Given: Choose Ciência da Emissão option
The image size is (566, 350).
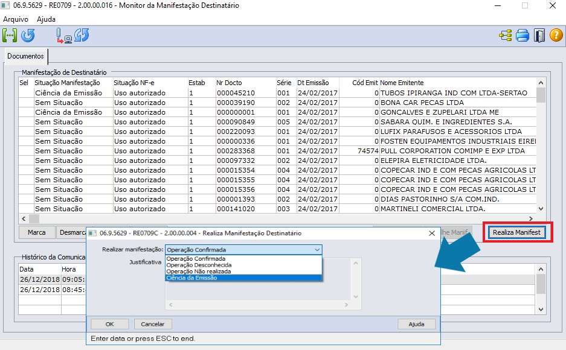Looking at the screenshot, I should pyautogui.click(x=243, y=278).
